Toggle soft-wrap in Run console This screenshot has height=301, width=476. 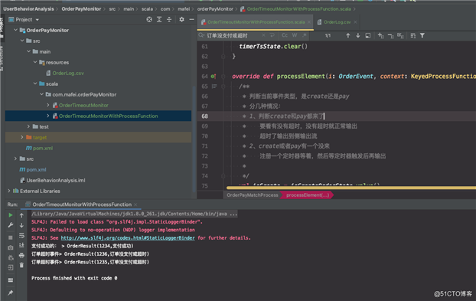click(x=21, y=235)
